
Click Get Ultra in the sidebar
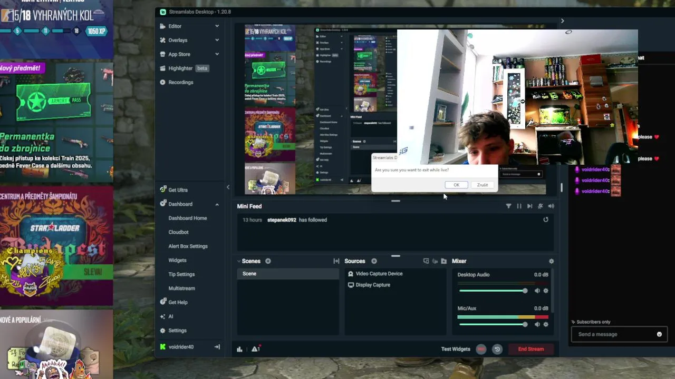point(178,190)
